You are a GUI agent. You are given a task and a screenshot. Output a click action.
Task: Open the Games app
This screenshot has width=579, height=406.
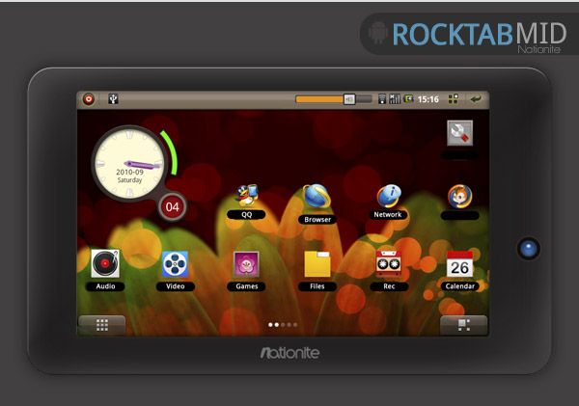pyautogui.click(x=246, y=264)
